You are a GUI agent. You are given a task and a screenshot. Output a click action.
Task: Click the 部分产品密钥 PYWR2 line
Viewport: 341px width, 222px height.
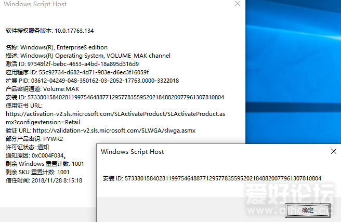34,139
